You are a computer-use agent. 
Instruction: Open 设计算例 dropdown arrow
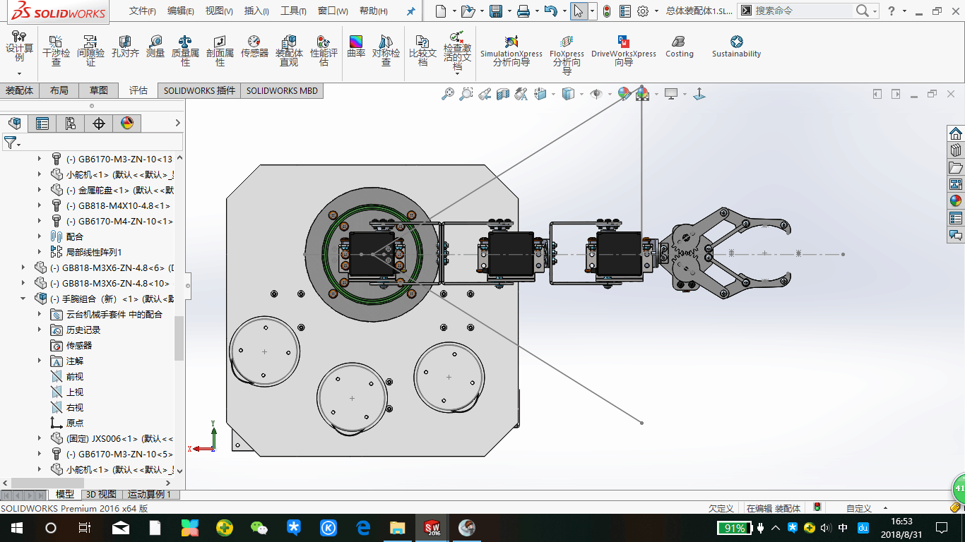click(19, 73)
